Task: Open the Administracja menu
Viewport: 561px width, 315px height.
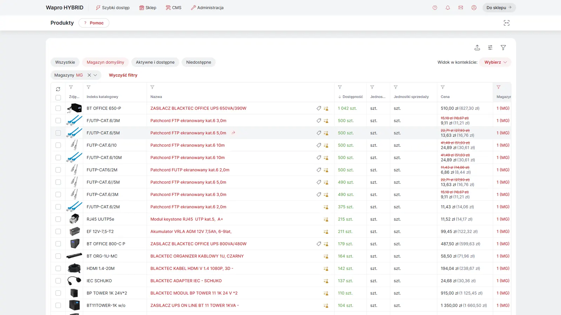Action: pyautogui.click(x=207, y=7)
